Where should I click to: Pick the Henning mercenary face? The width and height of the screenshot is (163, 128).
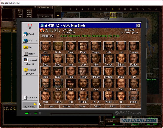[108, 71]
